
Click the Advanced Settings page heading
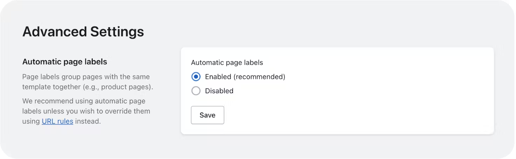click(x=83, y=32)
